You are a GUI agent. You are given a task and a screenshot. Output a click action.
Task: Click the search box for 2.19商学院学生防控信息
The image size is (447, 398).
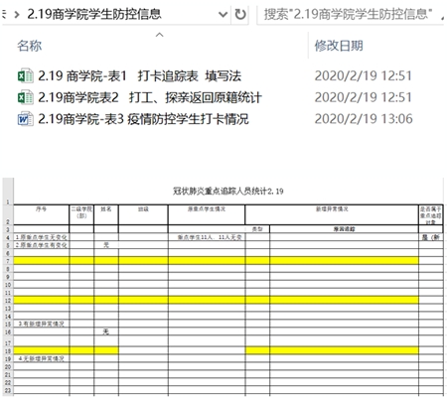[351, 14]
